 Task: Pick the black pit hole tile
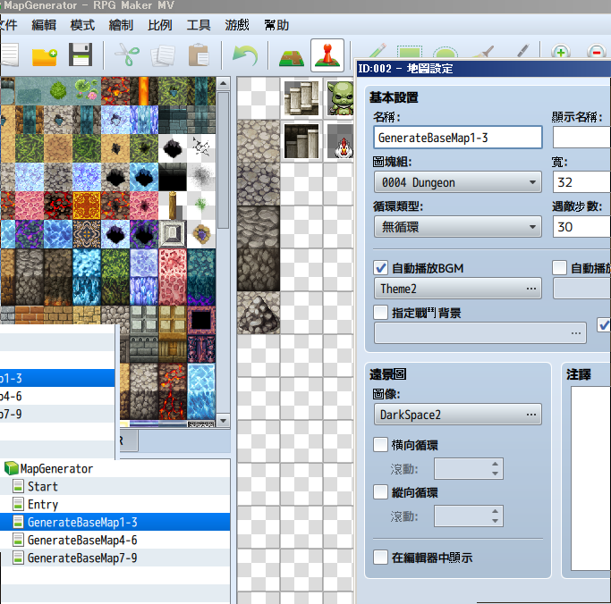point(173,148)
